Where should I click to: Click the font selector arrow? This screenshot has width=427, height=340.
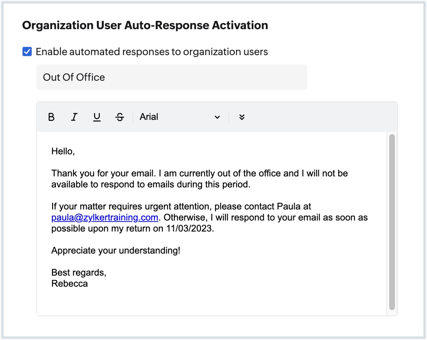(x=217, y=117)
